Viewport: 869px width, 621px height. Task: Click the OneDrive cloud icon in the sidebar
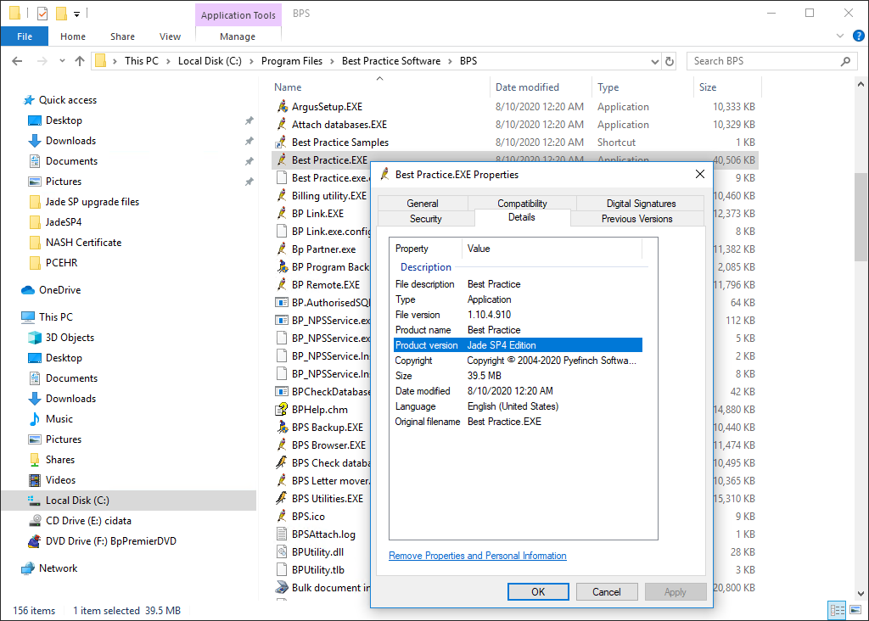[28, 290]
